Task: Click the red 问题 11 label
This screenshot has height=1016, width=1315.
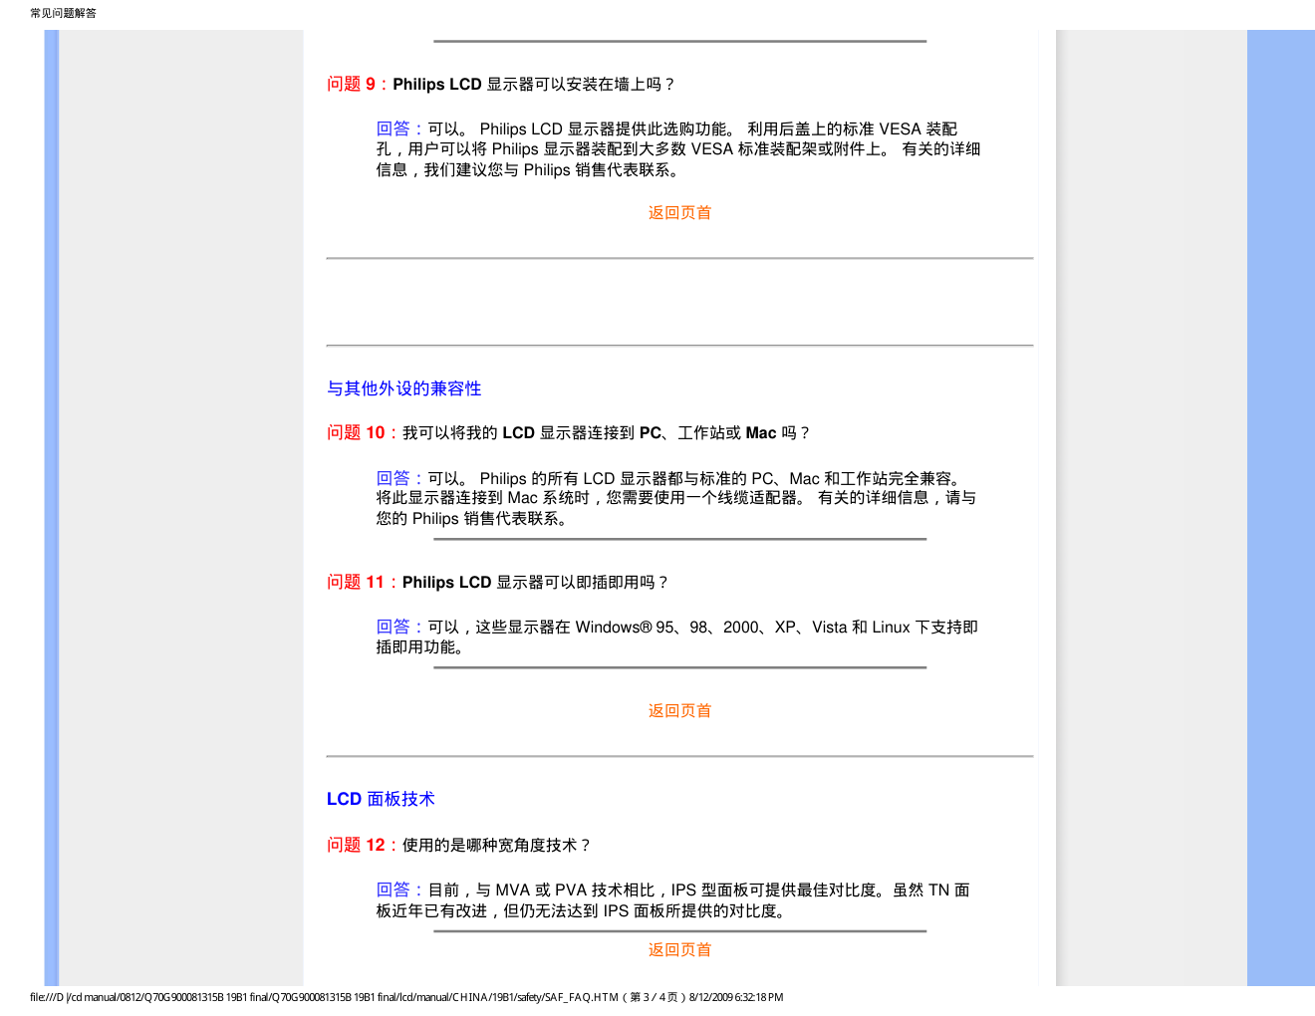Action: tap(356, 583)
